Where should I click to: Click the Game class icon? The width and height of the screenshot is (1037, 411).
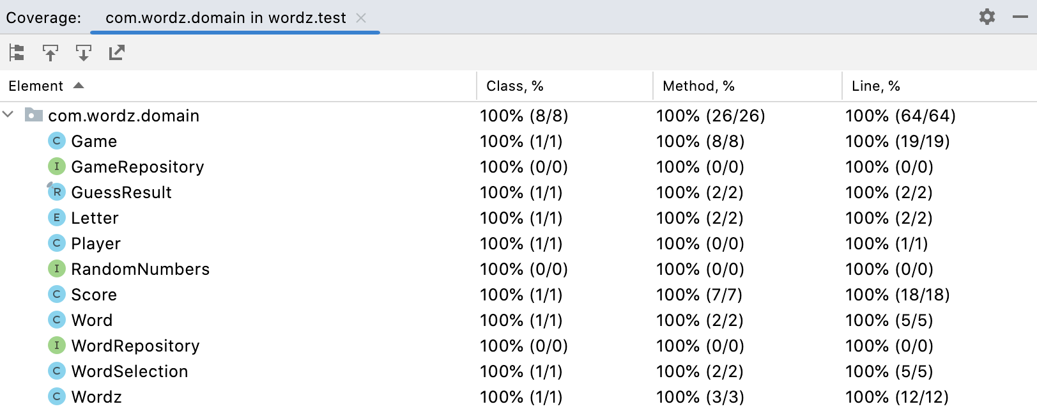57,141
